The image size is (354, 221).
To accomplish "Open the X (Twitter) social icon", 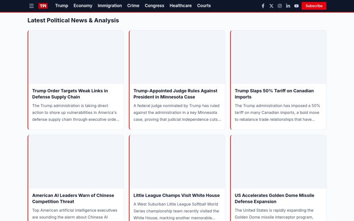I will (271, 6).
